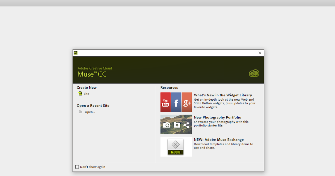Click the YouTube tile in widget thumbnail
335x176 pixels.
click(x=166, y=102)
